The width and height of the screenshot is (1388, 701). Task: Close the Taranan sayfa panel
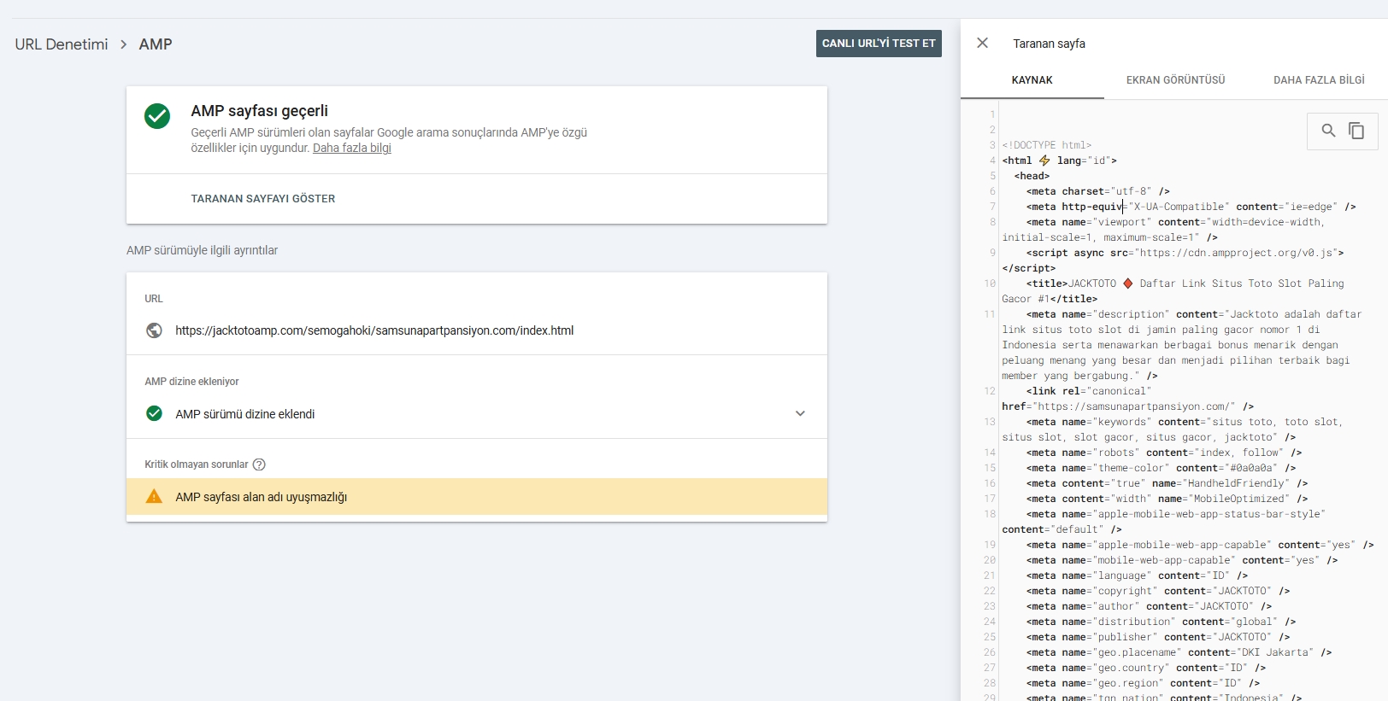pyautogui.click(x=982, y=43)
